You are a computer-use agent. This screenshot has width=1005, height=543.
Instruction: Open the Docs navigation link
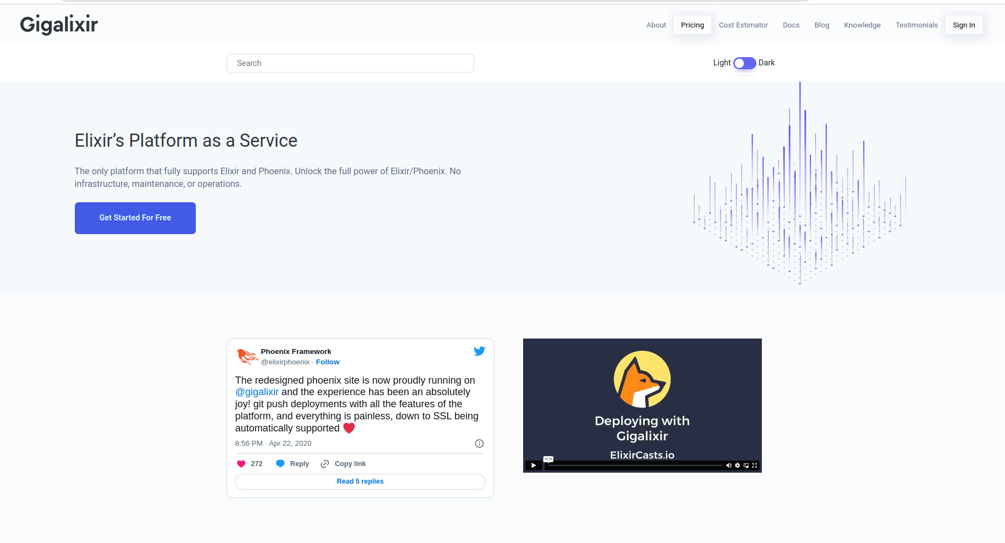[791, 25]
